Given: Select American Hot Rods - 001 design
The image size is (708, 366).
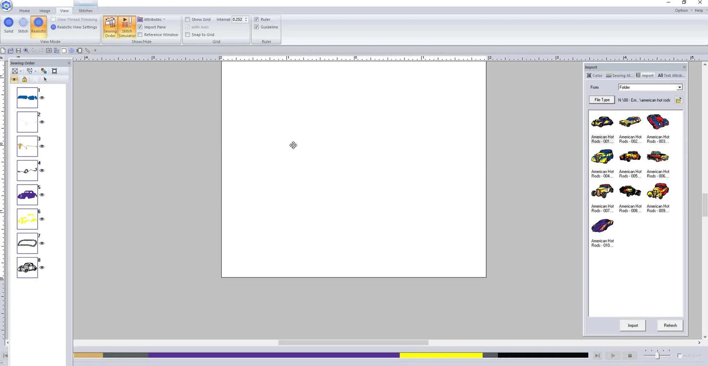Looking at the screenshot, I should point(602,129).
